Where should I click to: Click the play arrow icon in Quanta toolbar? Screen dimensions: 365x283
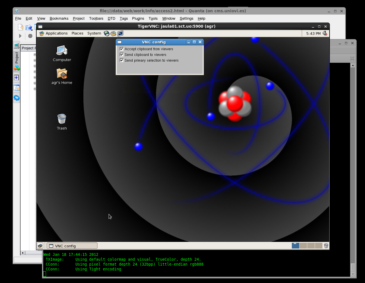(20, 36)
